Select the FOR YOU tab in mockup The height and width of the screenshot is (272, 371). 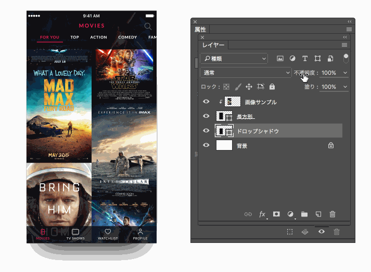49,37
